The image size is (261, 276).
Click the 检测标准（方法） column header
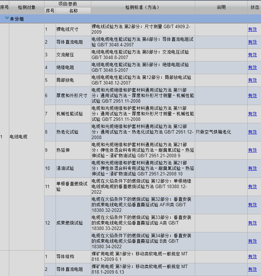point(143,7)
